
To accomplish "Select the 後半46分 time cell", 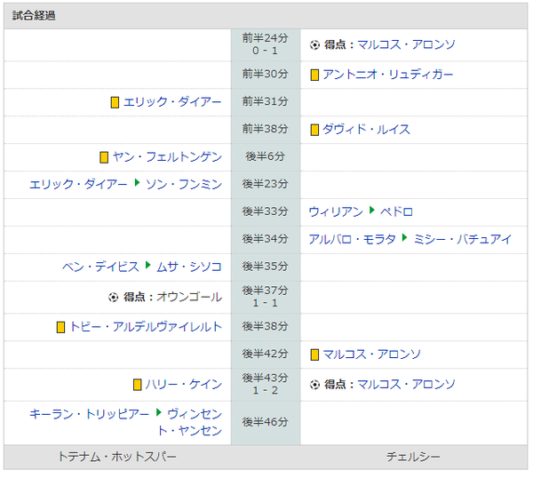I will (x=265, y=423).
